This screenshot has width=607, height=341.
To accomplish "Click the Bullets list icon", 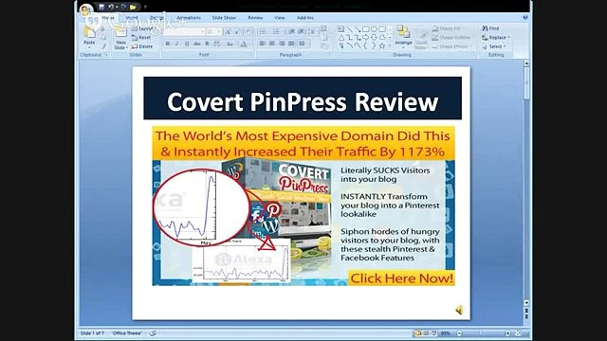I will [x=264, y=31].
